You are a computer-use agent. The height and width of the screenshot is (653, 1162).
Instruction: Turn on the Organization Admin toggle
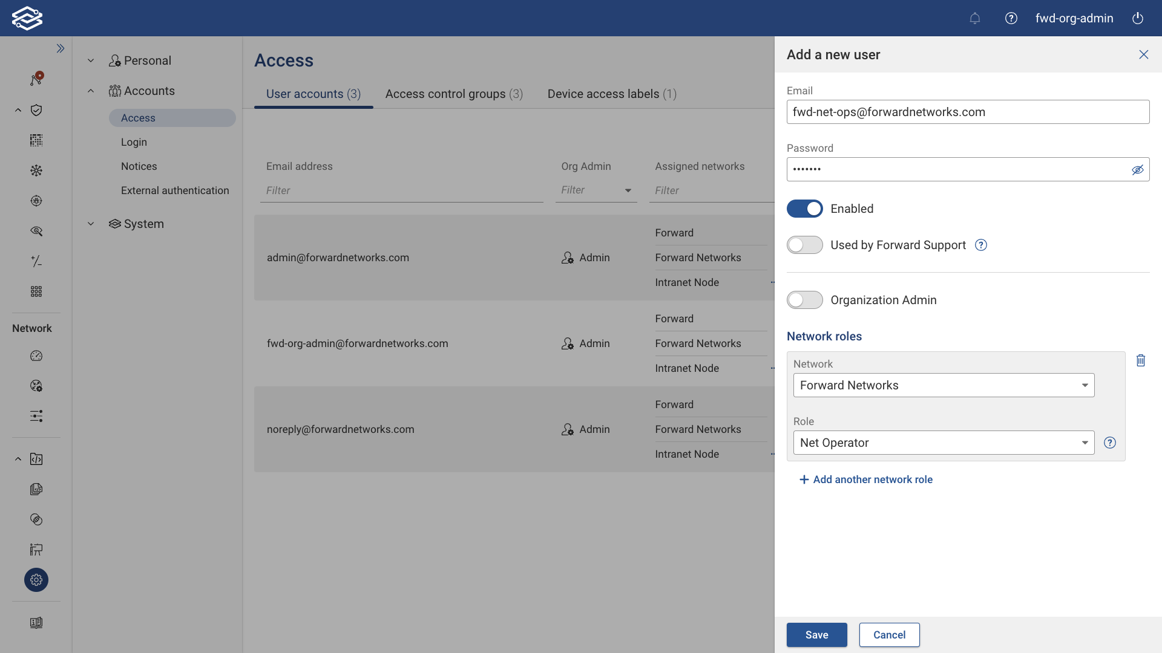(x=804, y=300)
